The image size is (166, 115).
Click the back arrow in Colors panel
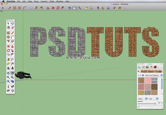tap(139, 75)
